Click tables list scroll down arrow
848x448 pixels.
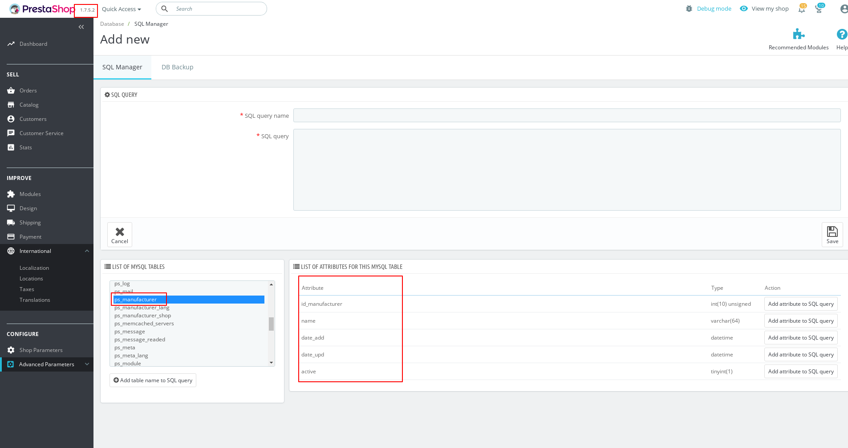tap(271, 363)
